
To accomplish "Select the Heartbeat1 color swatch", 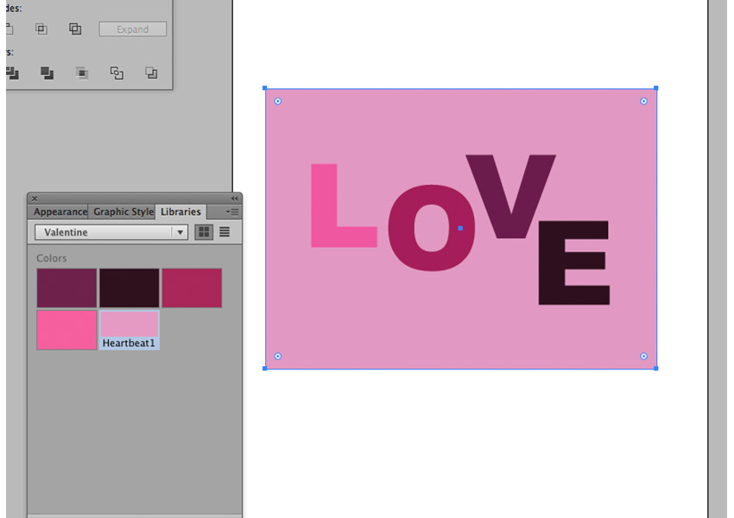I will point(129,325).
